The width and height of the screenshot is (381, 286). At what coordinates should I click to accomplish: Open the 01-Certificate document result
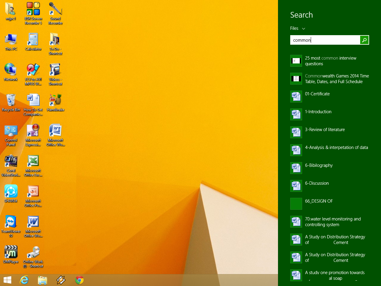coord(330,97)
